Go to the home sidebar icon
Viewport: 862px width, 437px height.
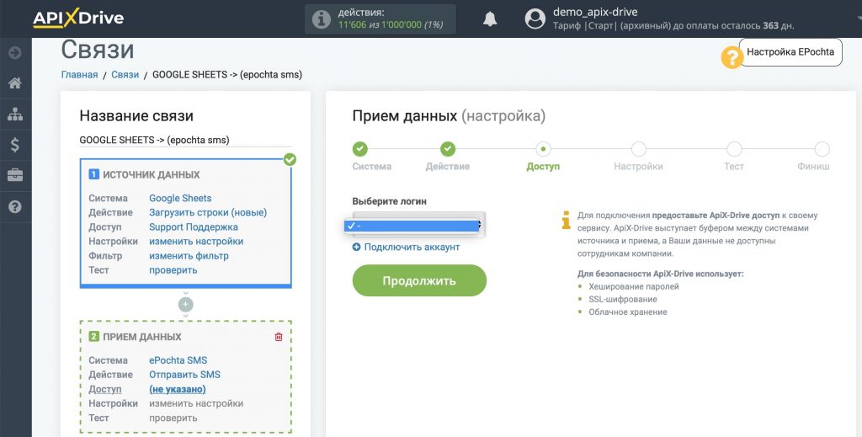coord(15,83)
